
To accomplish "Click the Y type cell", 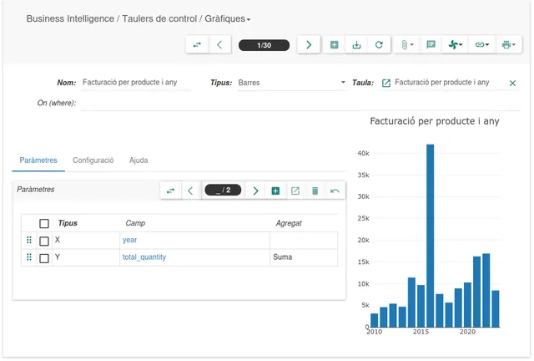I will [x=86, y=257].
